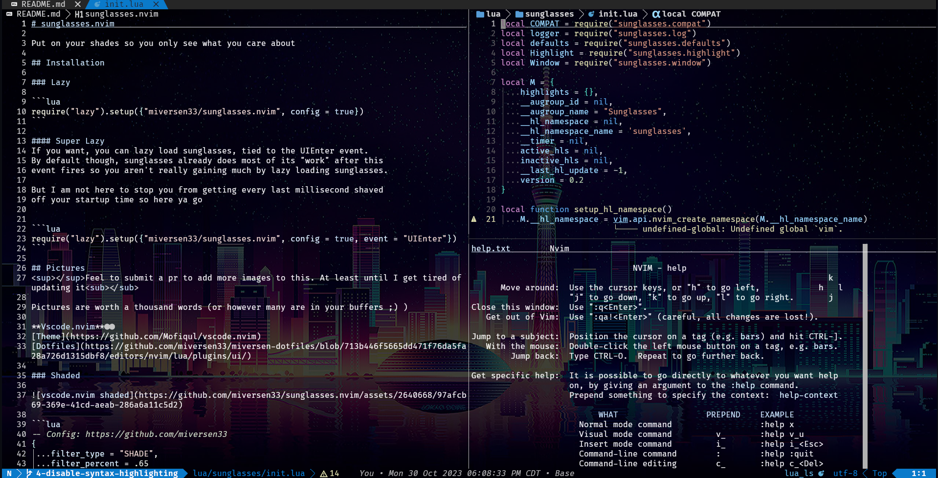Click utf-8 encoding indicator
The height and width of the screenshot is (478, 938).
[846, 473]
